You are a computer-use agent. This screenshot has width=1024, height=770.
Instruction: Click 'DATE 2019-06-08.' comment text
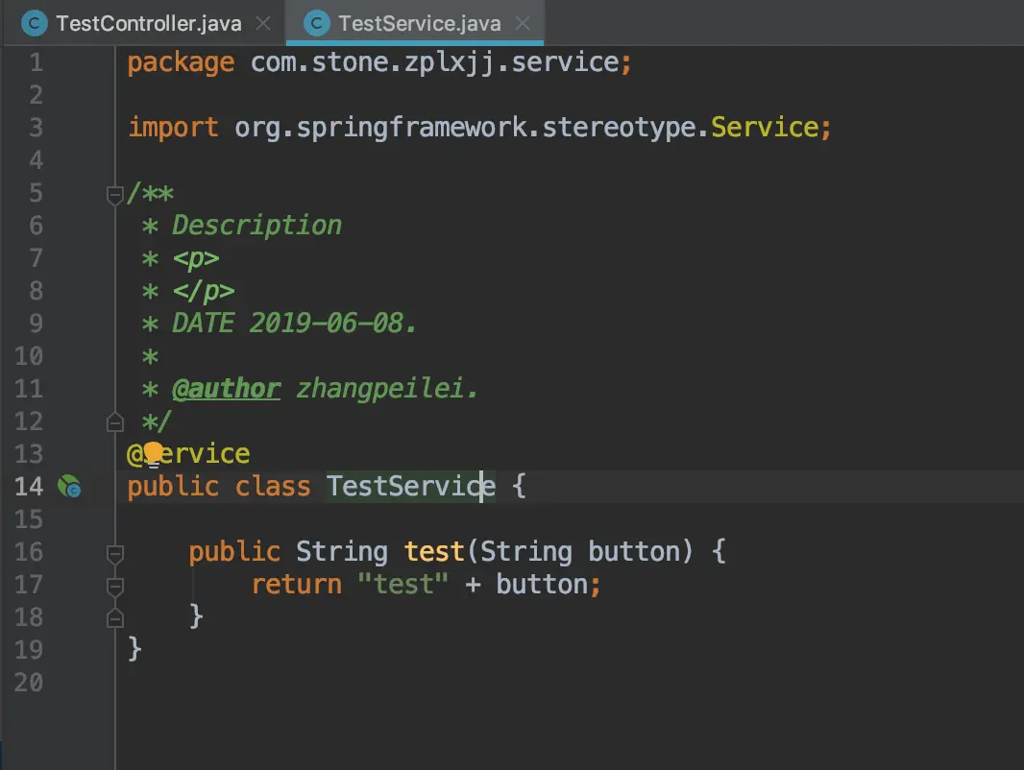(x=294, y=324)
